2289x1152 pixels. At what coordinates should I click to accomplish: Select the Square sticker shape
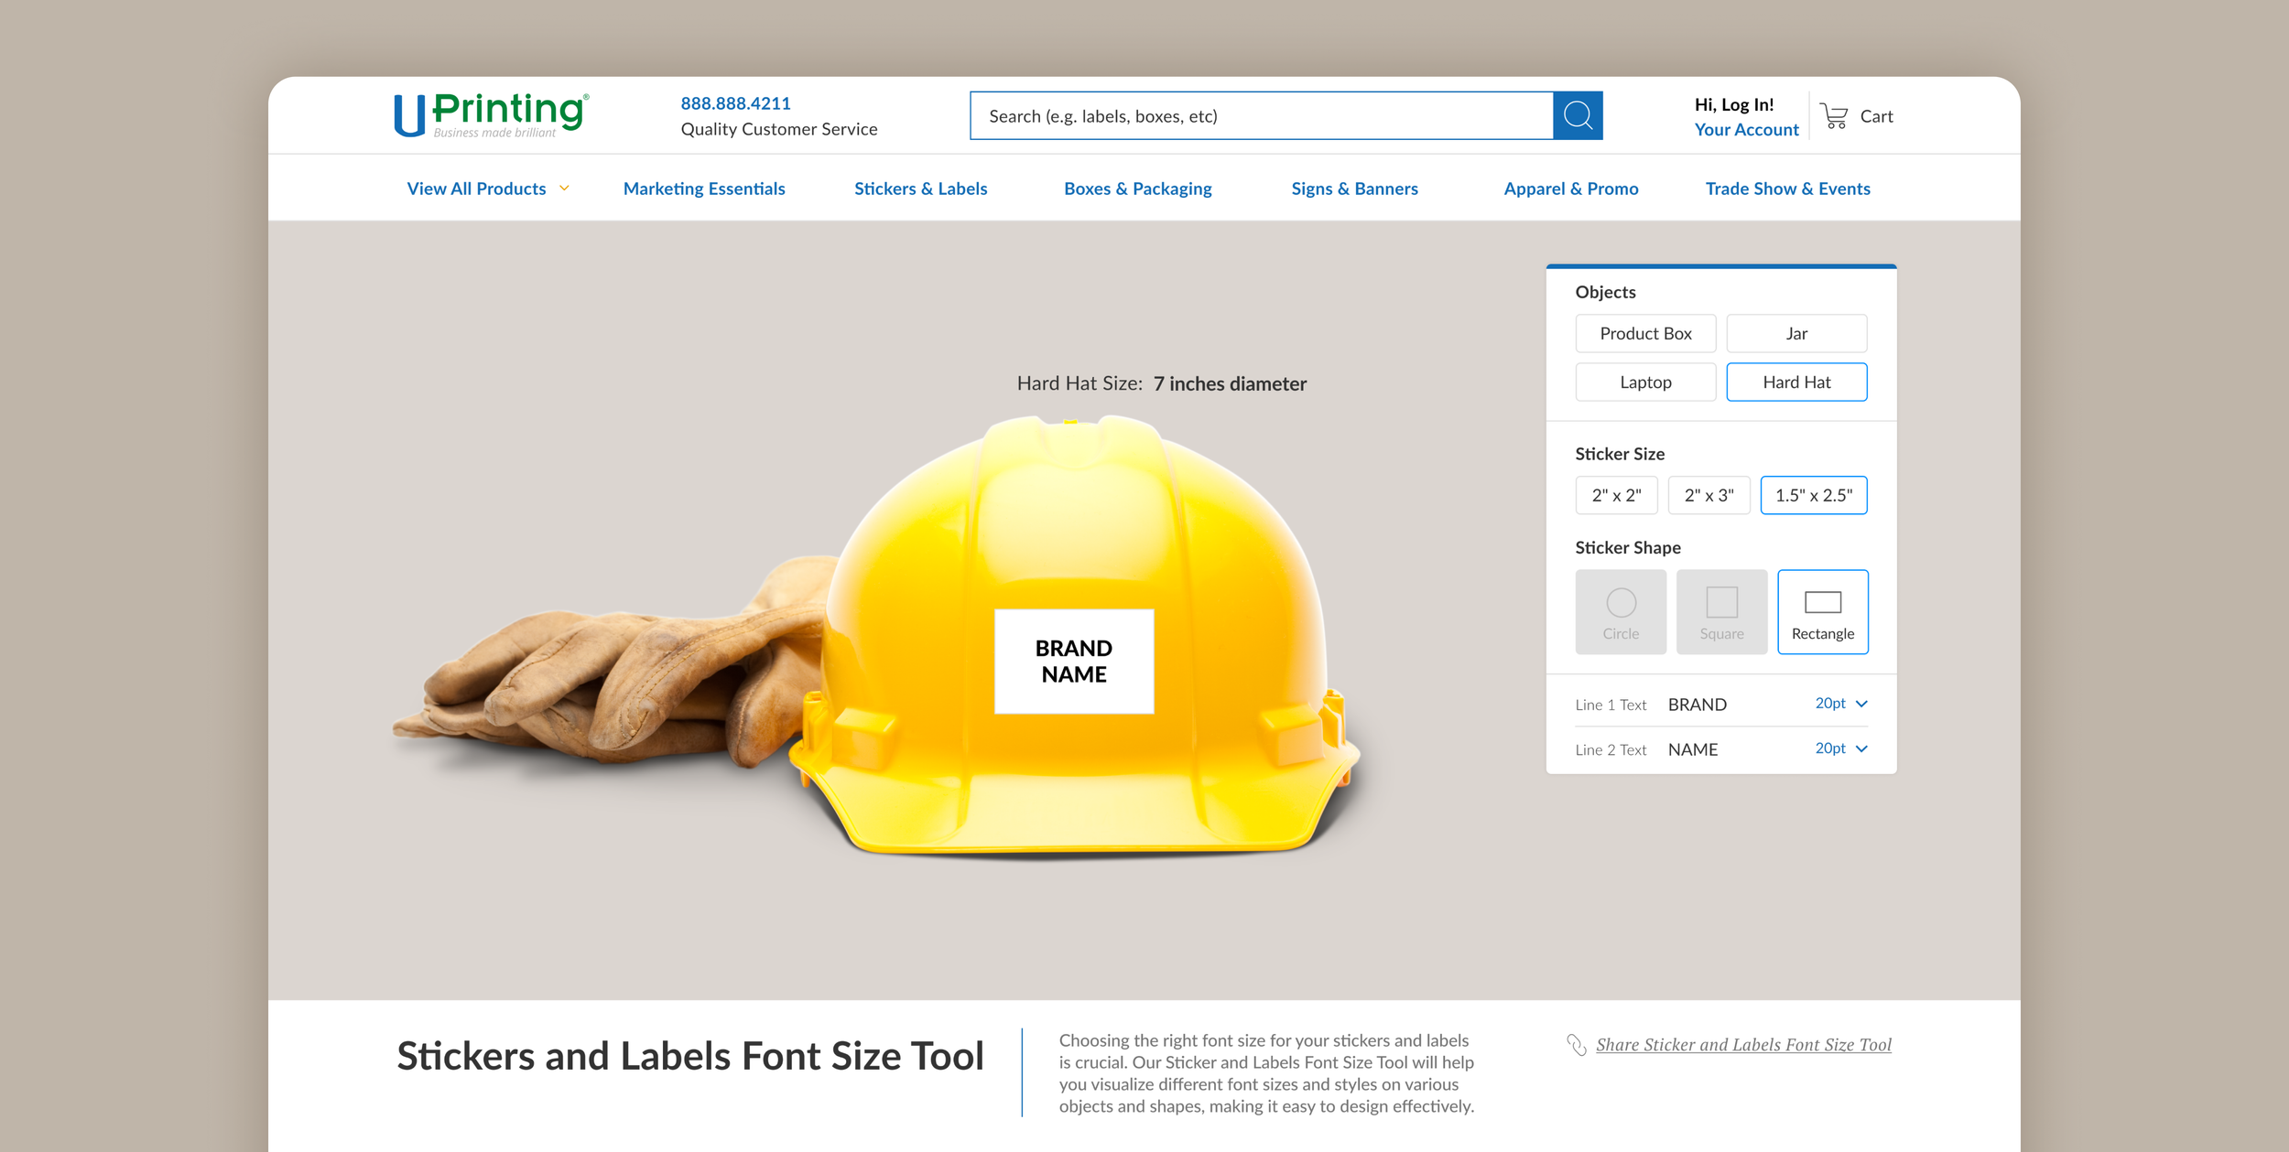click(1720, 612)
